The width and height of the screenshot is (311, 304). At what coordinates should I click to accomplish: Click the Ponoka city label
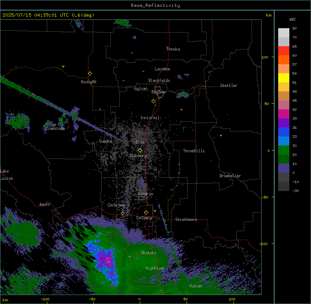(x=173, y=49)
